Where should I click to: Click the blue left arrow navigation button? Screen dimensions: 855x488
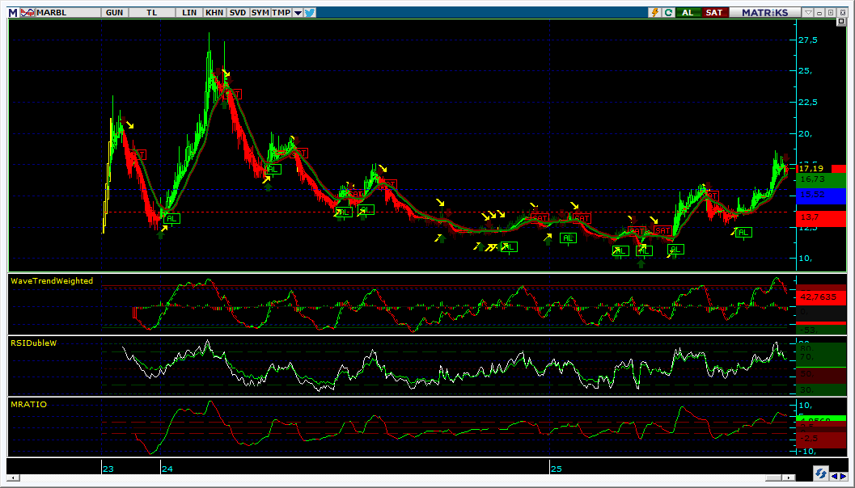pyautogui.click(x=833, y=475)
